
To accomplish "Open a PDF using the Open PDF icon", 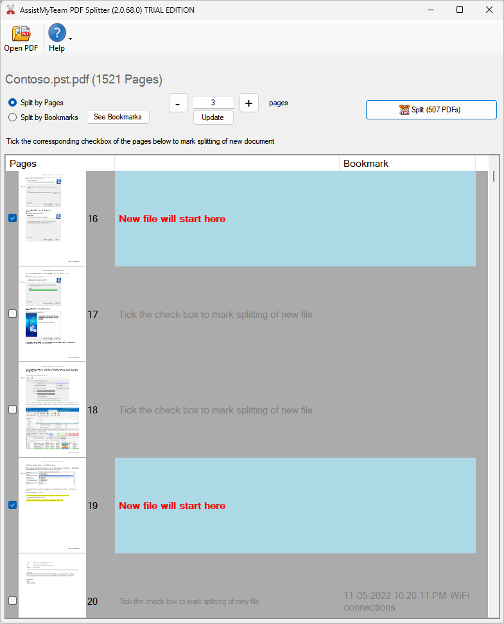I will point(21,34).
